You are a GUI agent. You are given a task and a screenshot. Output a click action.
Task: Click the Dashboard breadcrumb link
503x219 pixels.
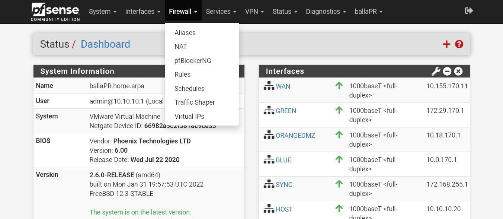(x=105, y=44)
